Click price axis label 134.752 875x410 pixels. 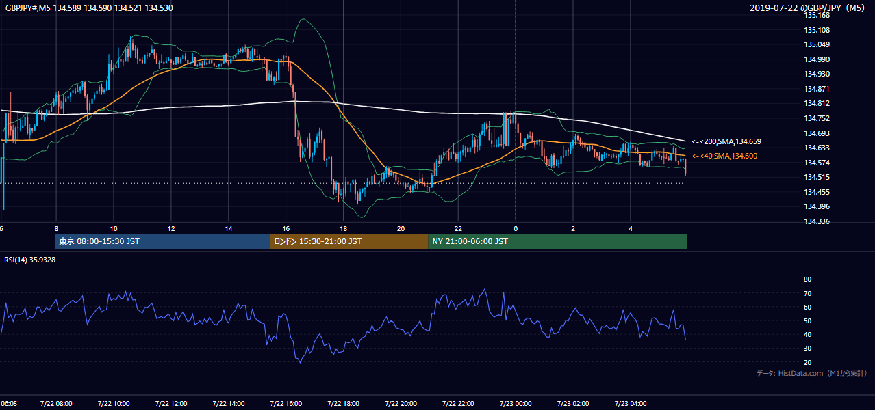point(817,118)
